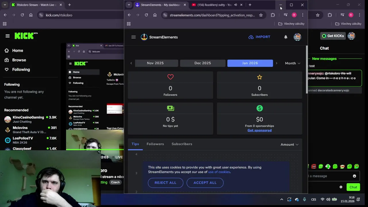Click the Get KICKs button

click(333, 36)
